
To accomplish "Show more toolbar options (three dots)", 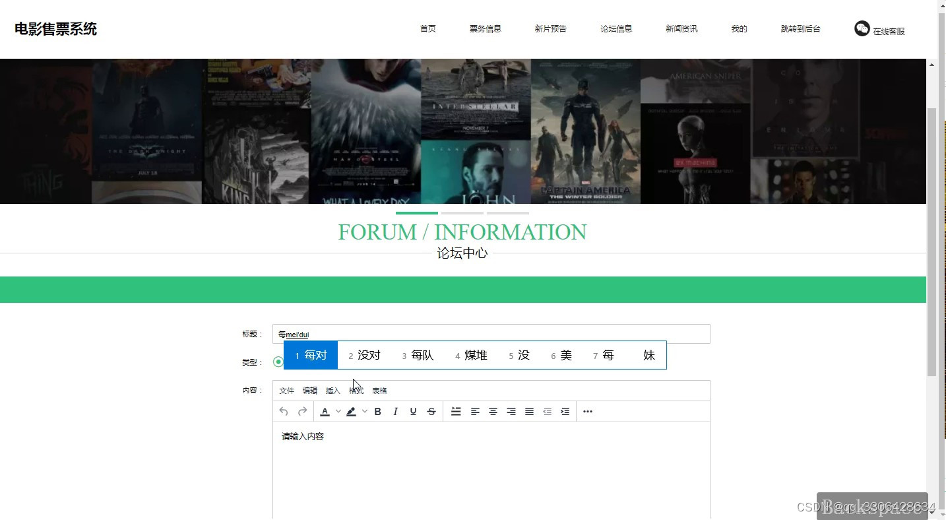I will point(588,411).
